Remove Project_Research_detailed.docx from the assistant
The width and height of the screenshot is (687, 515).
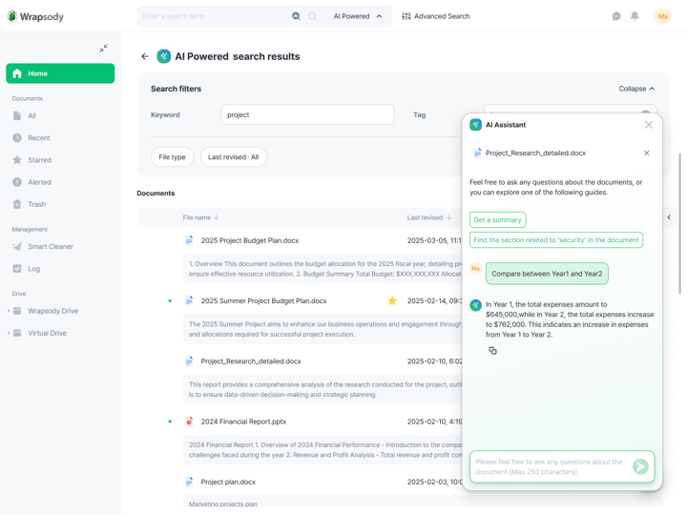point(646,153)
